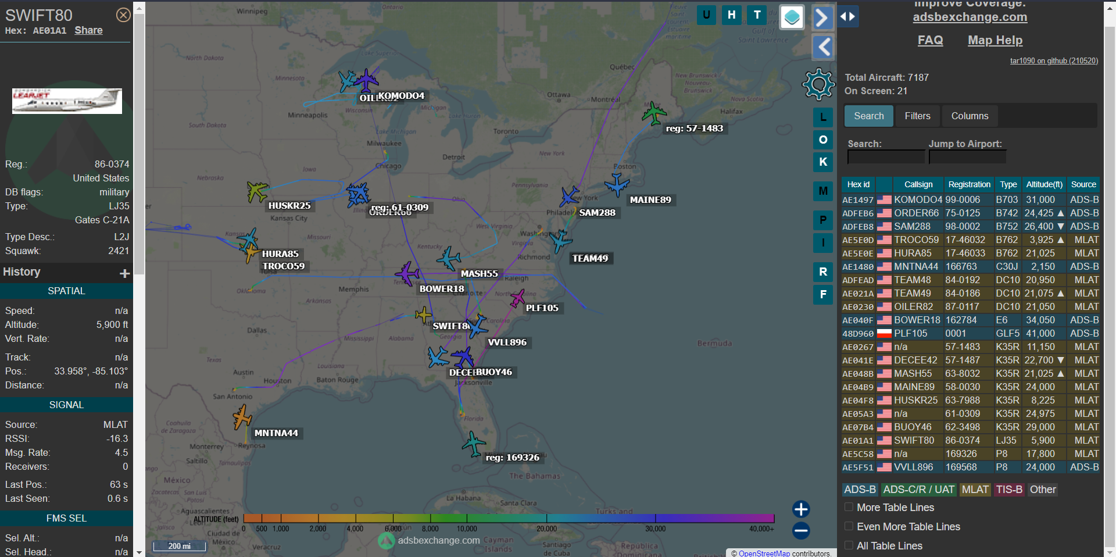Select the PLF105 magenta aircraft icon

[517, 299]
